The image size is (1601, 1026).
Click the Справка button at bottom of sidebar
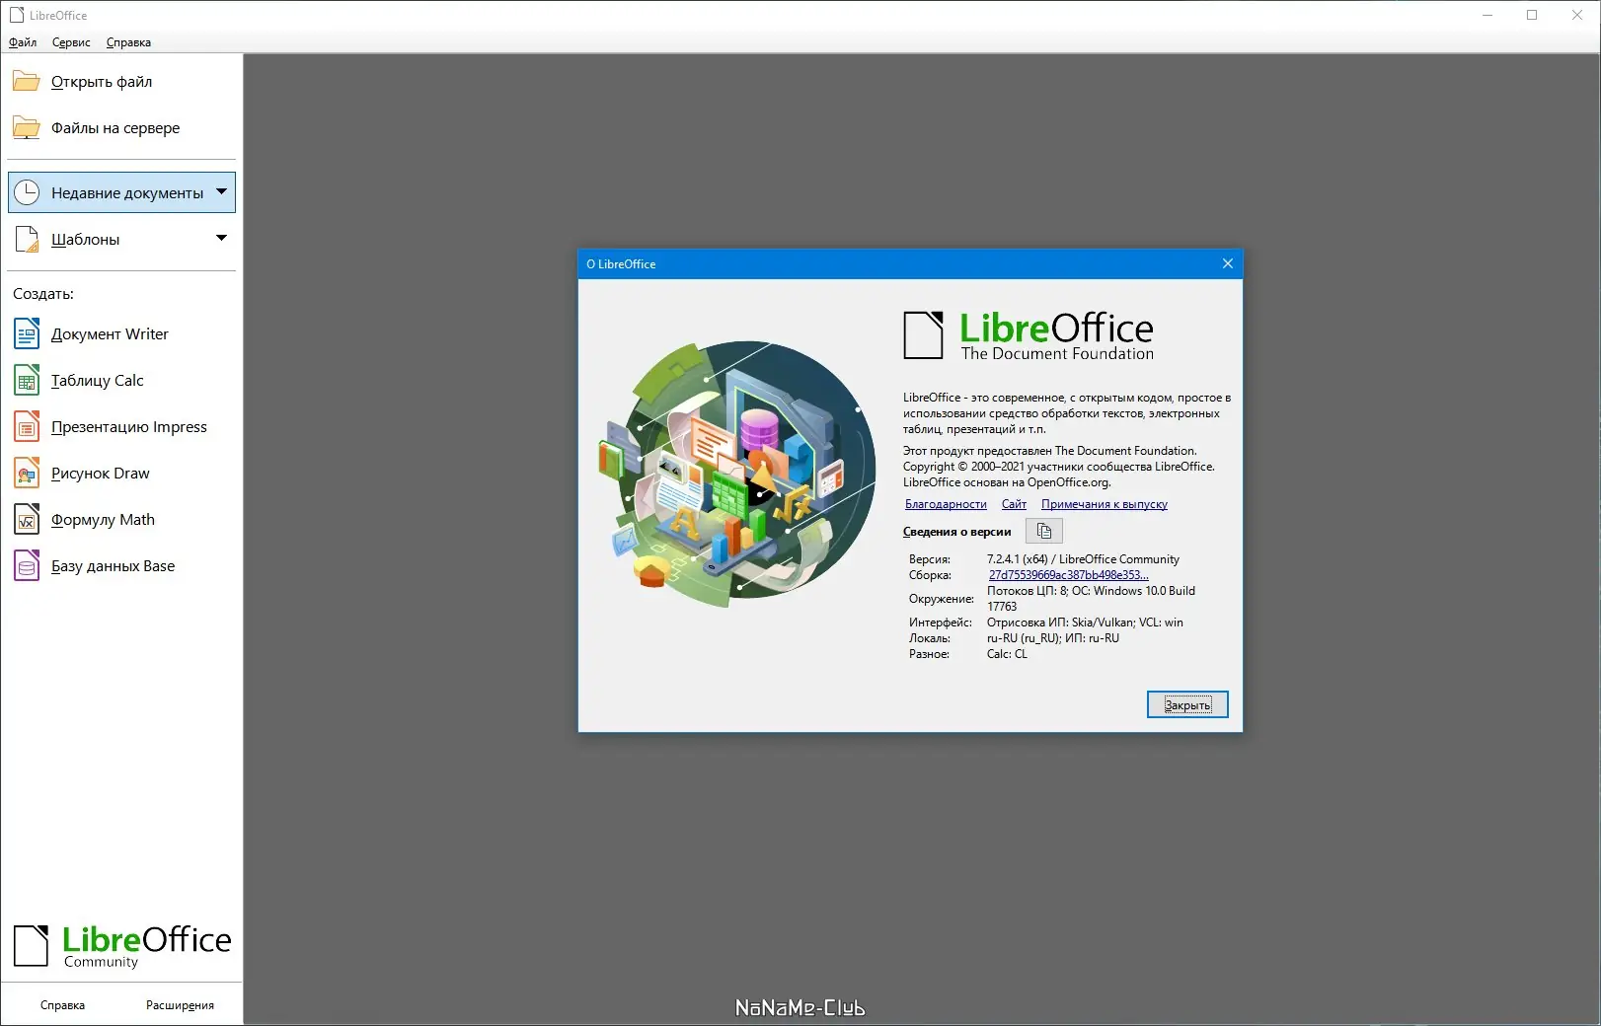coord(62,1005)
